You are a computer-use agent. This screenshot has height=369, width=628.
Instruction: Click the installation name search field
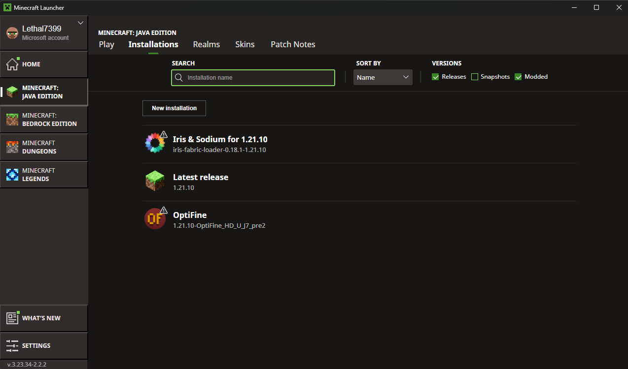253,78
